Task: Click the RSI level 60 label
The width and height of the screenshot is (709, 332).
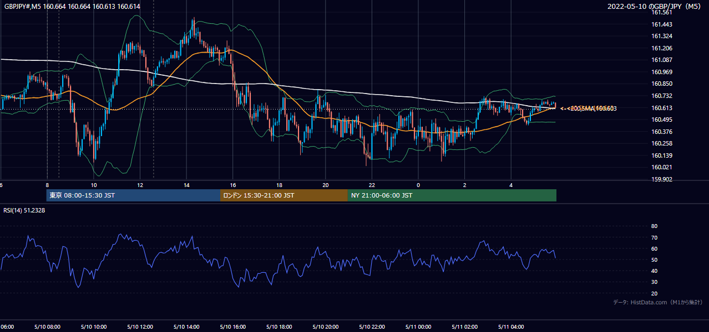Action: (654, 249)
